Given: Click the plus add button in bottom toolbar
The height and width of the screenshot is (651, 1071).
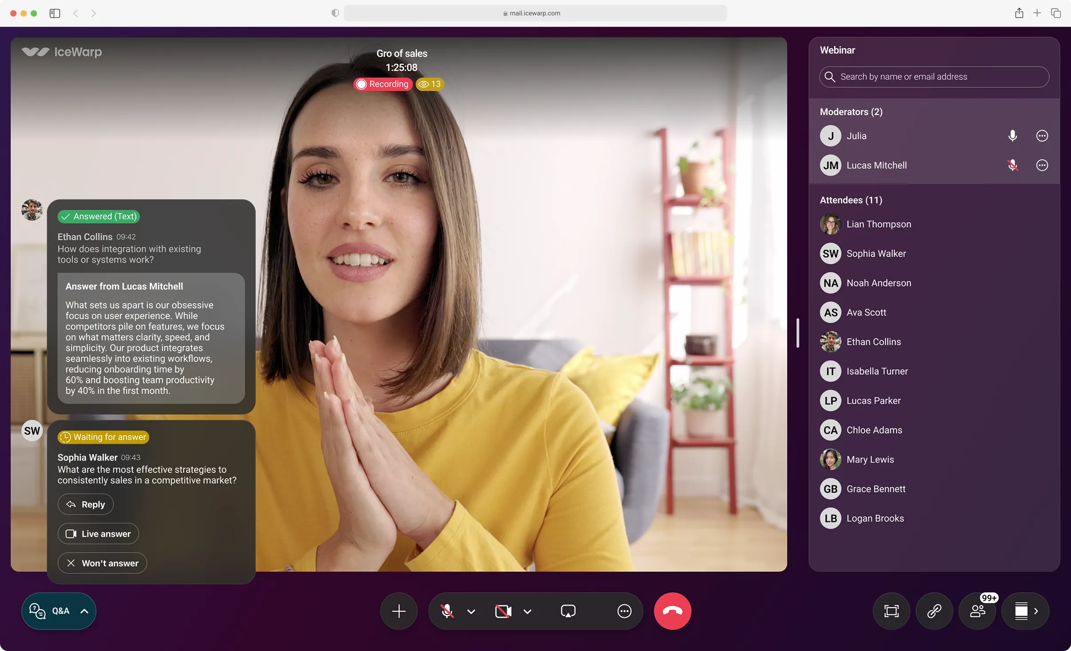Looking at the screenshot, I should pyautogui.click(x=398, y=611).
